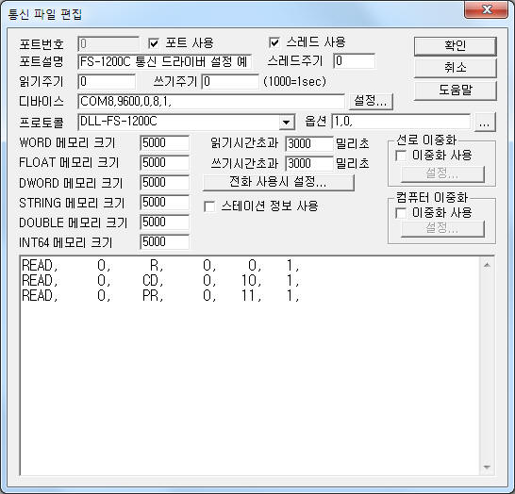Click the list scrollbar down arrow
This screenshot has height=494, width=515.
tap(487, 467)
